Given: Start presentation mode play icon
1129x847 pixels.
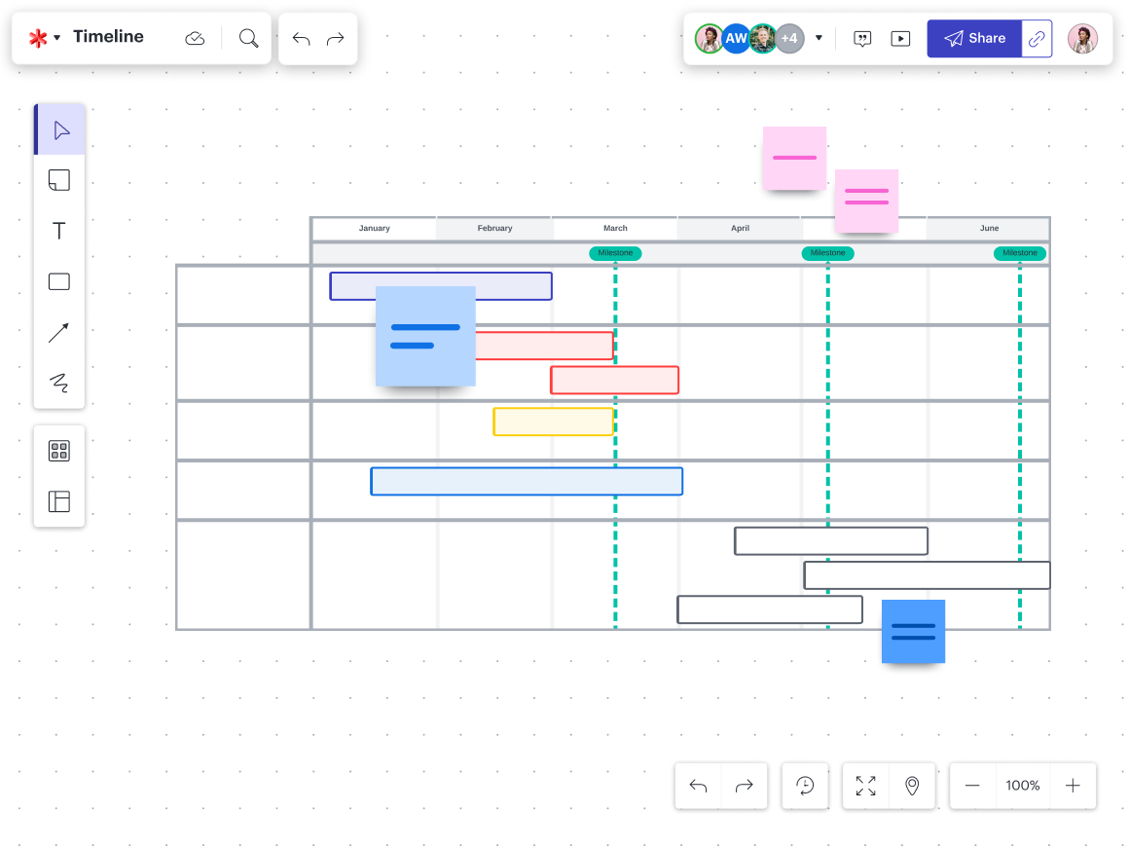Looking at the screenshot, I should point(901,39).
